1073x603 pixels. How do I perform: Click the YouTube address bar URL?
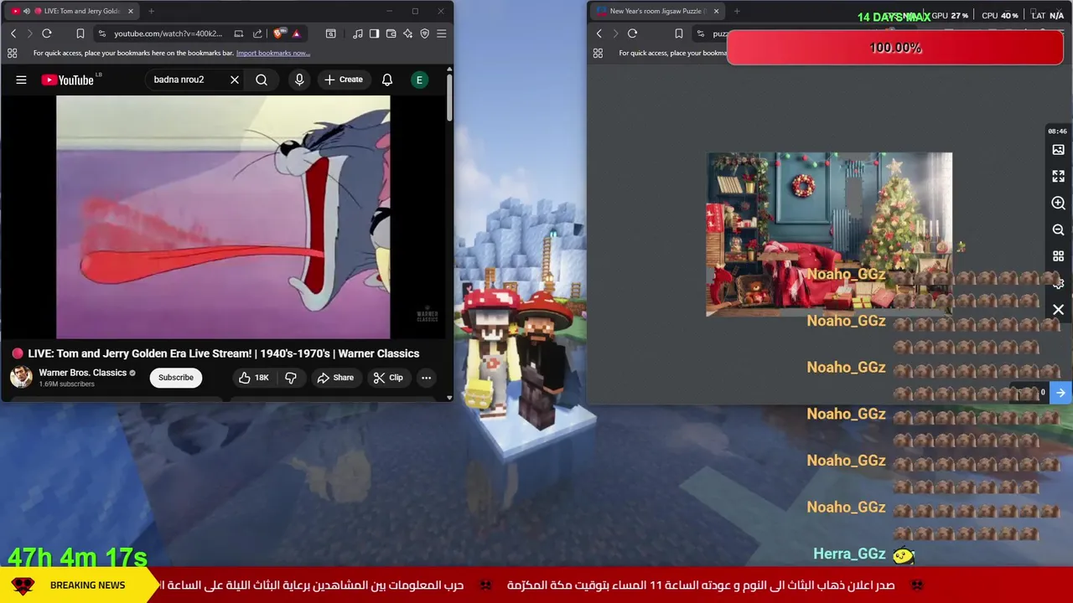click(168, 33)
